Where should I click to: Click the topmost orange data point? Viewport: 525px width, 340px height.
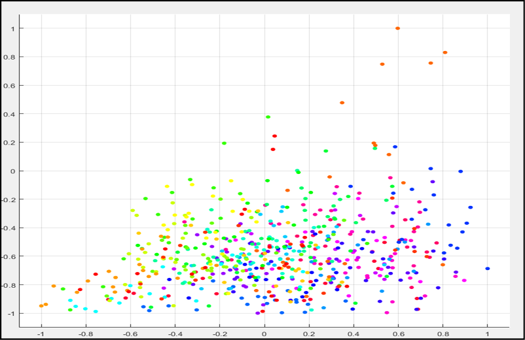[x=397, y=28]
